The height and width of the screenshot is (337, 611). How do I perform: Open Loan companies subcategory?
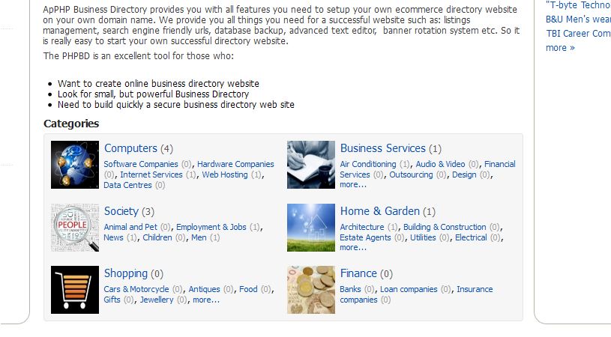pyautogui.click(x=409, y=289)
